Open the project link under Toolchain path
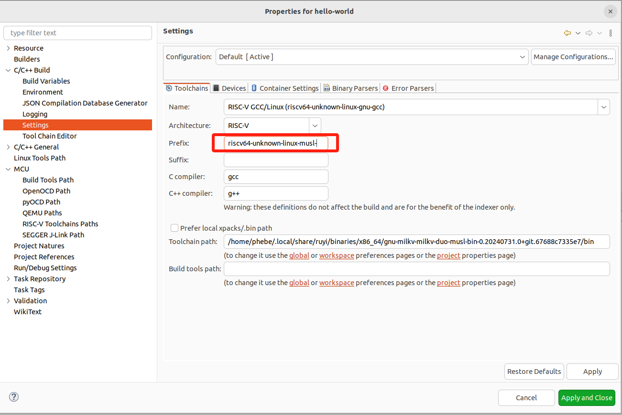The width and height of the screenshot is (622, 415). tap(448, 255)
